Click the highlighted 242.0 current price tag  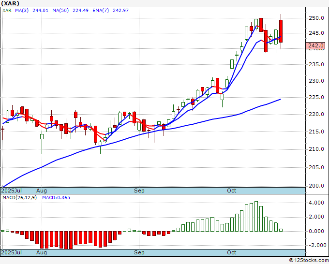click(x=315, y=45)
